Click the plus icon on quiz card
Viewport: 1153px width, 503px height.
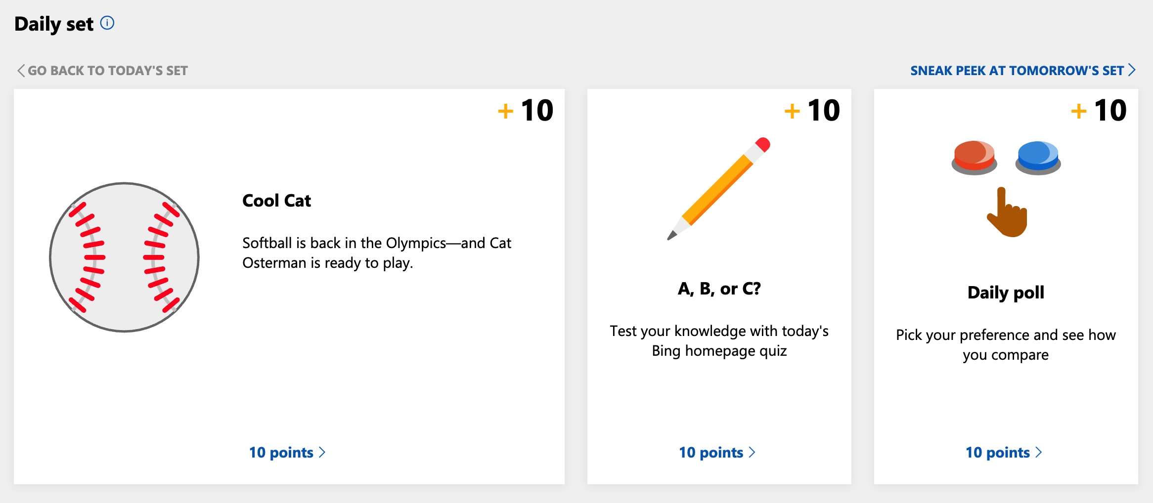pos(792,111)
